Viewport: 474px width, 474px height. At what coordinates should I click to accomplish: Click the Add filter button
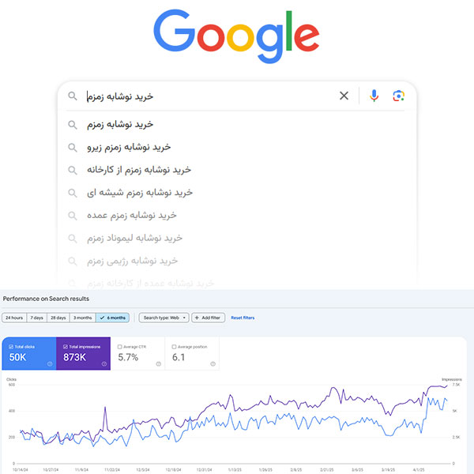(x=208, y=318)
